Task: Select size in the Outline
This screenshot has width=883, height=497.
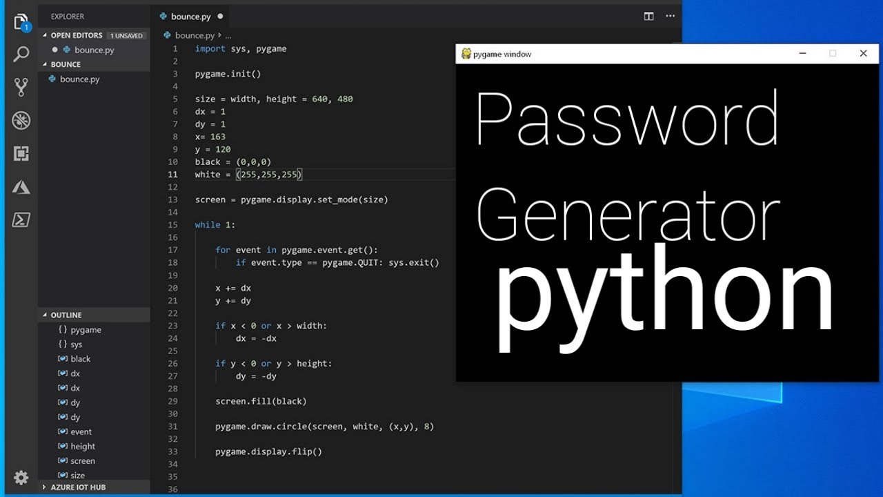Action: click(77, 475)
